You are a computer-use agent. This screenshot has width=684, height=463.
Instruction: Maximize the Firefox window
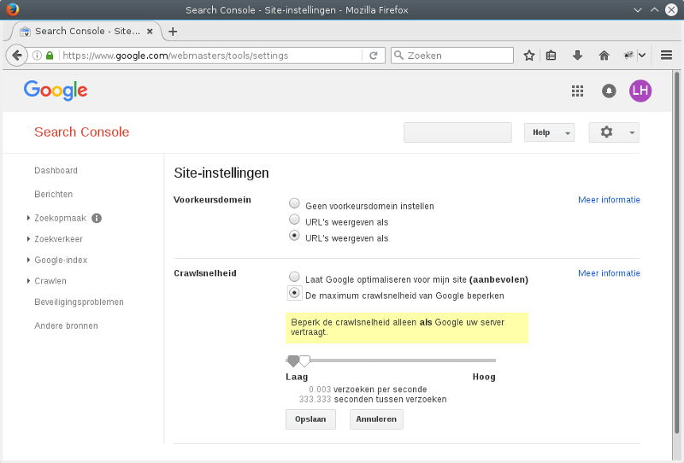(654, 9)
